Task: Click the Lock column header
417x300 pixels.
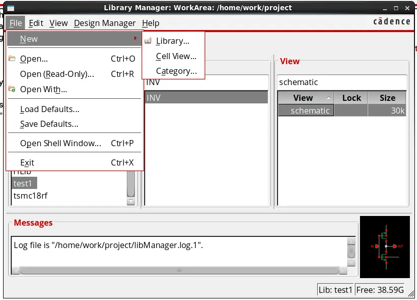Action: (351, 98)
